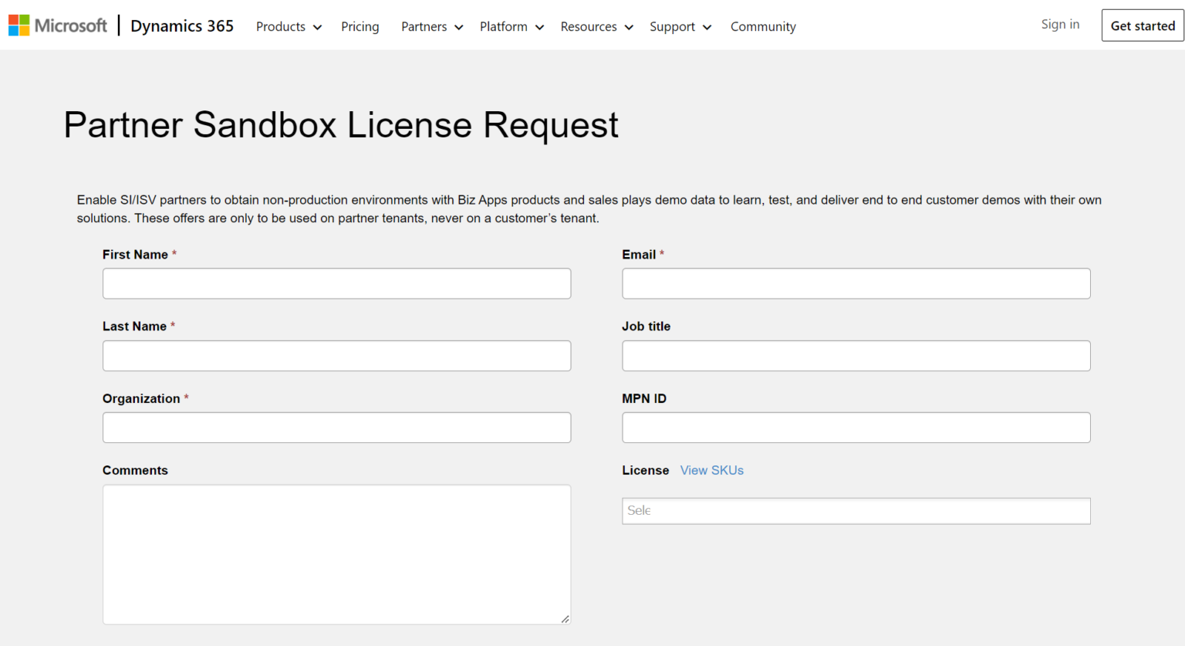
Task: Open the Support dropdown menu
Action: 679,26
